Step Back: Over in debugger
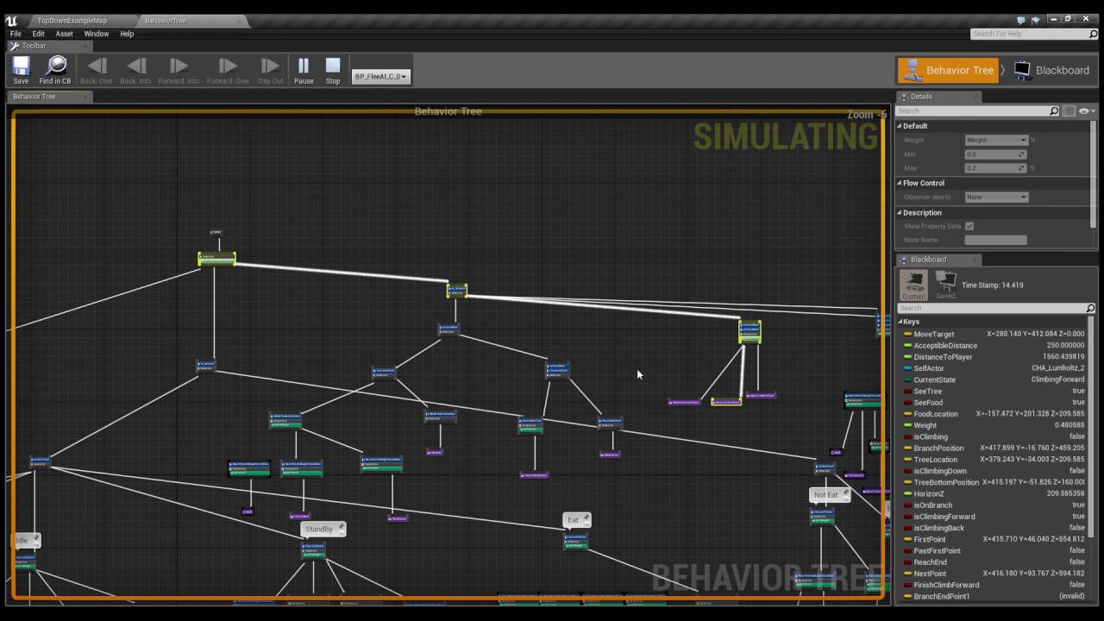This screenshot has height=621, width=1104. 97,70
